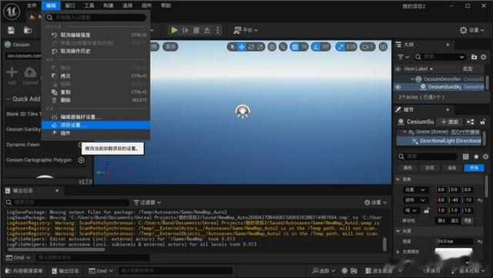
Task: Choose the select mode arrow tool in viewport
Action: coord(233,47)
